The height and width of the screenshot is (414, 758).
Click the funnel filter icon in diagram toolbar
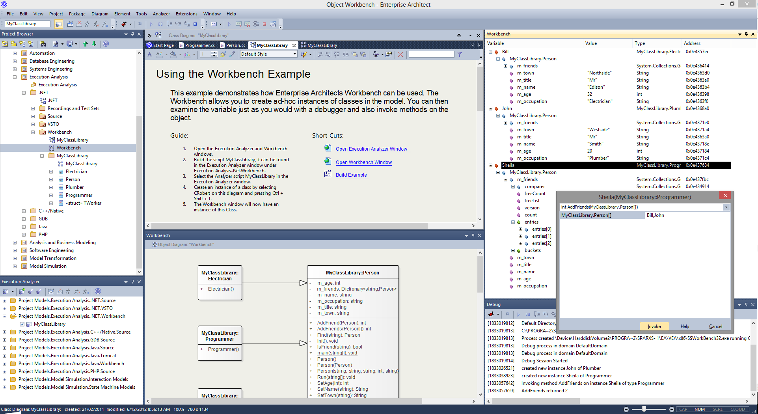(460, 54)
